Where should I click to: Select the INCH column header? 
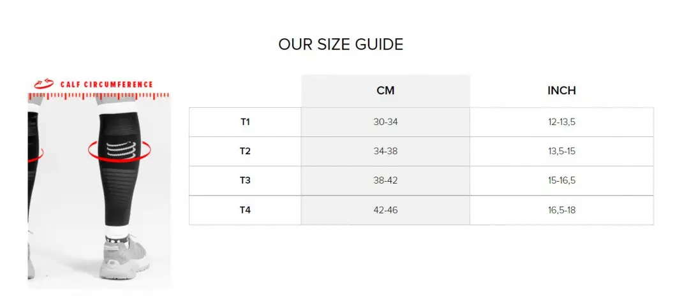pyautogui.click(x=561, y=91)
